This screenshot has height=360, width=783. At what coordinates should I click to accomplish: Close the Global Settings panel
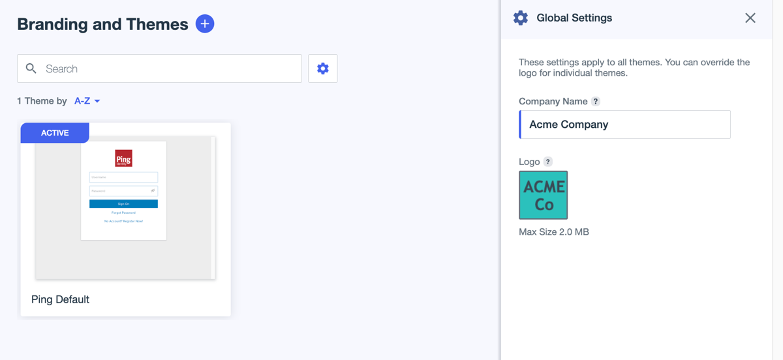coord(750,18)
